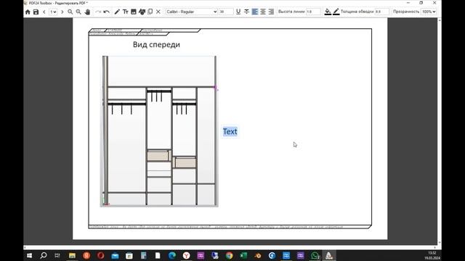Click the wardrobe front view image
This screenshot has height=261, width=465.
(159, 131)
